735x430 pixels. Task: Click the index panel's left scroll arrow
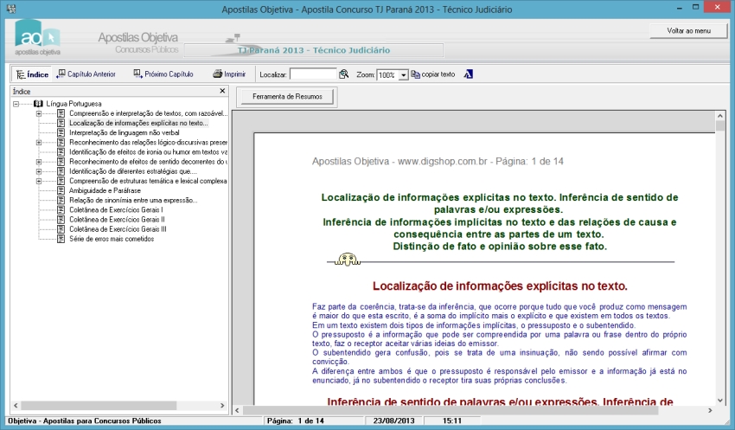coord(16,405)
